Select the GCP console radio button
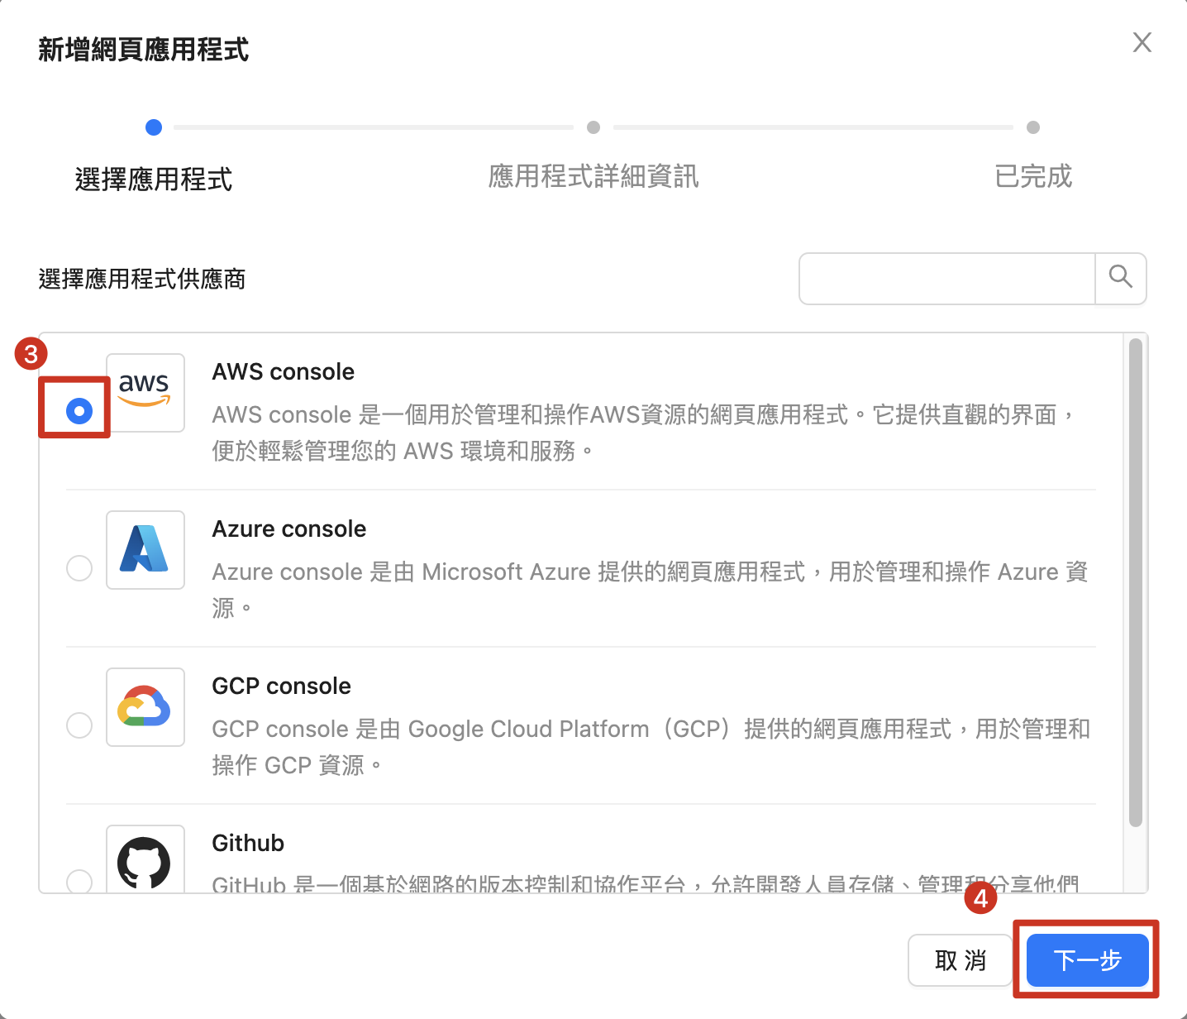 coord(79,725)
